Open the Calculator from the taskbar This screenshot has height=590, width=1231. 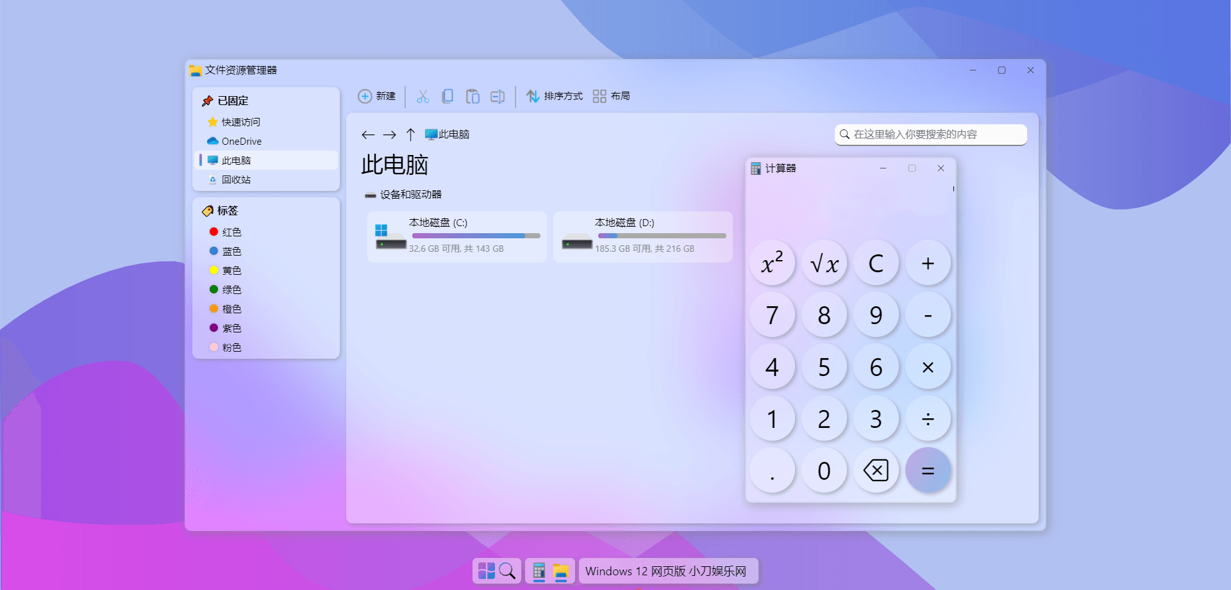point(539,571)
